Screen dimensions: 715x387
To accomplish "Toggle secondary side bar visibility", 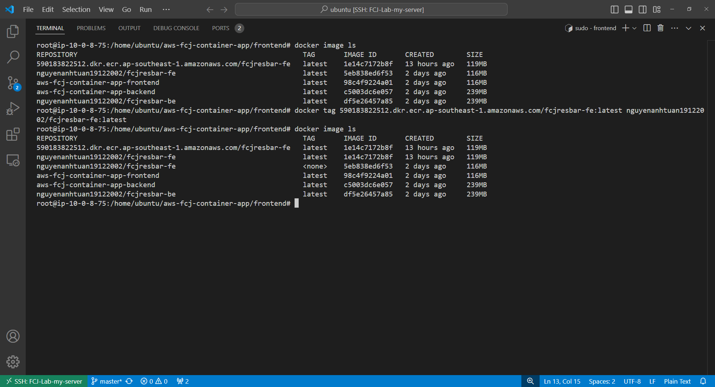I will pos(643,10).
